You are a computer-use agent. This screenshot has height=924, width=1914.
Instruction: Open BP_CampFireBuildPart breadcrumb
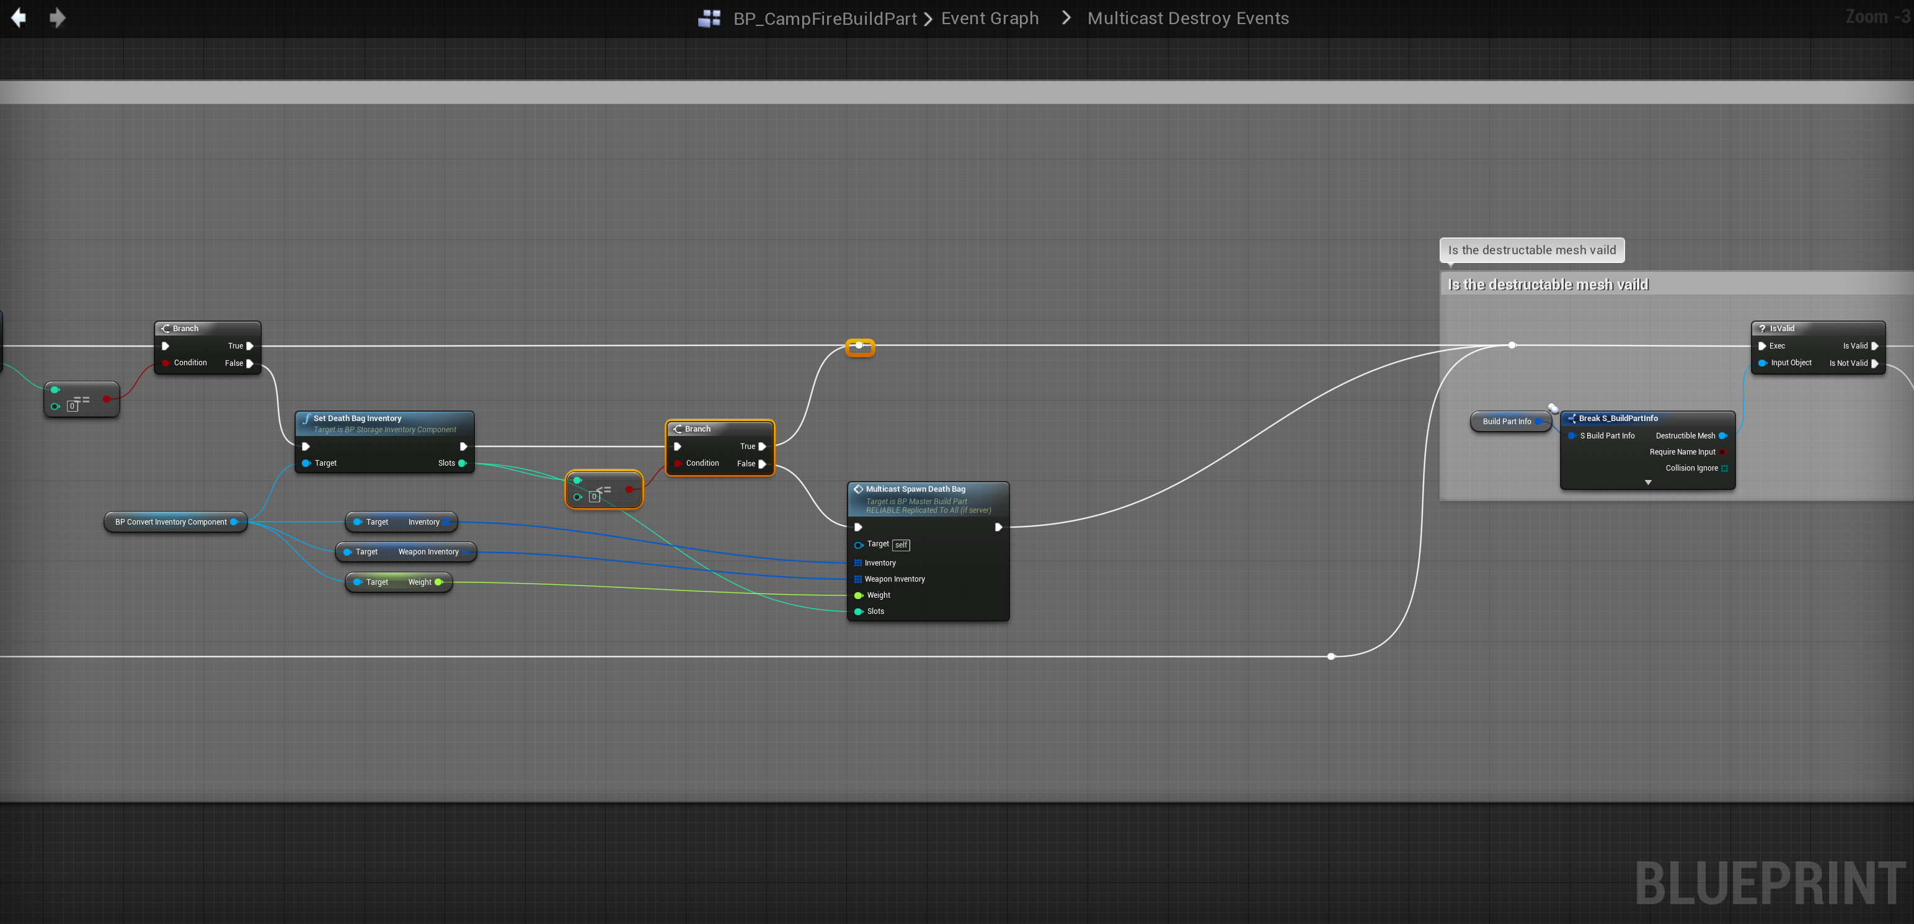point(825,19)
